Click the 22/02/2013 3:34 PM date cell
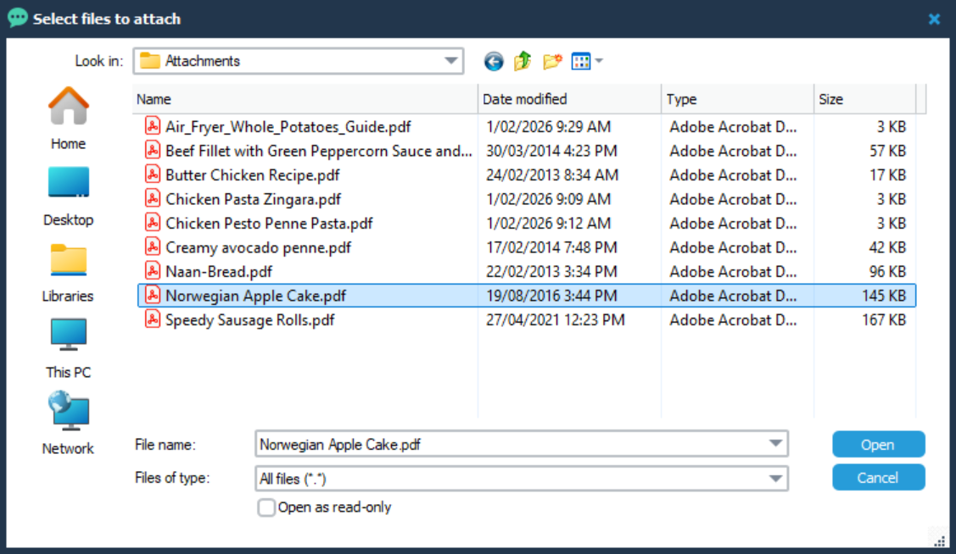The height and width of the screenshot is (554, 956). point(551,272)
